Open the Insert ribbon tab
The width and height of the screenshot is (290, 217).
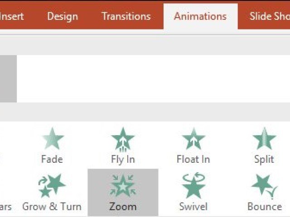(x=12, y=16)
